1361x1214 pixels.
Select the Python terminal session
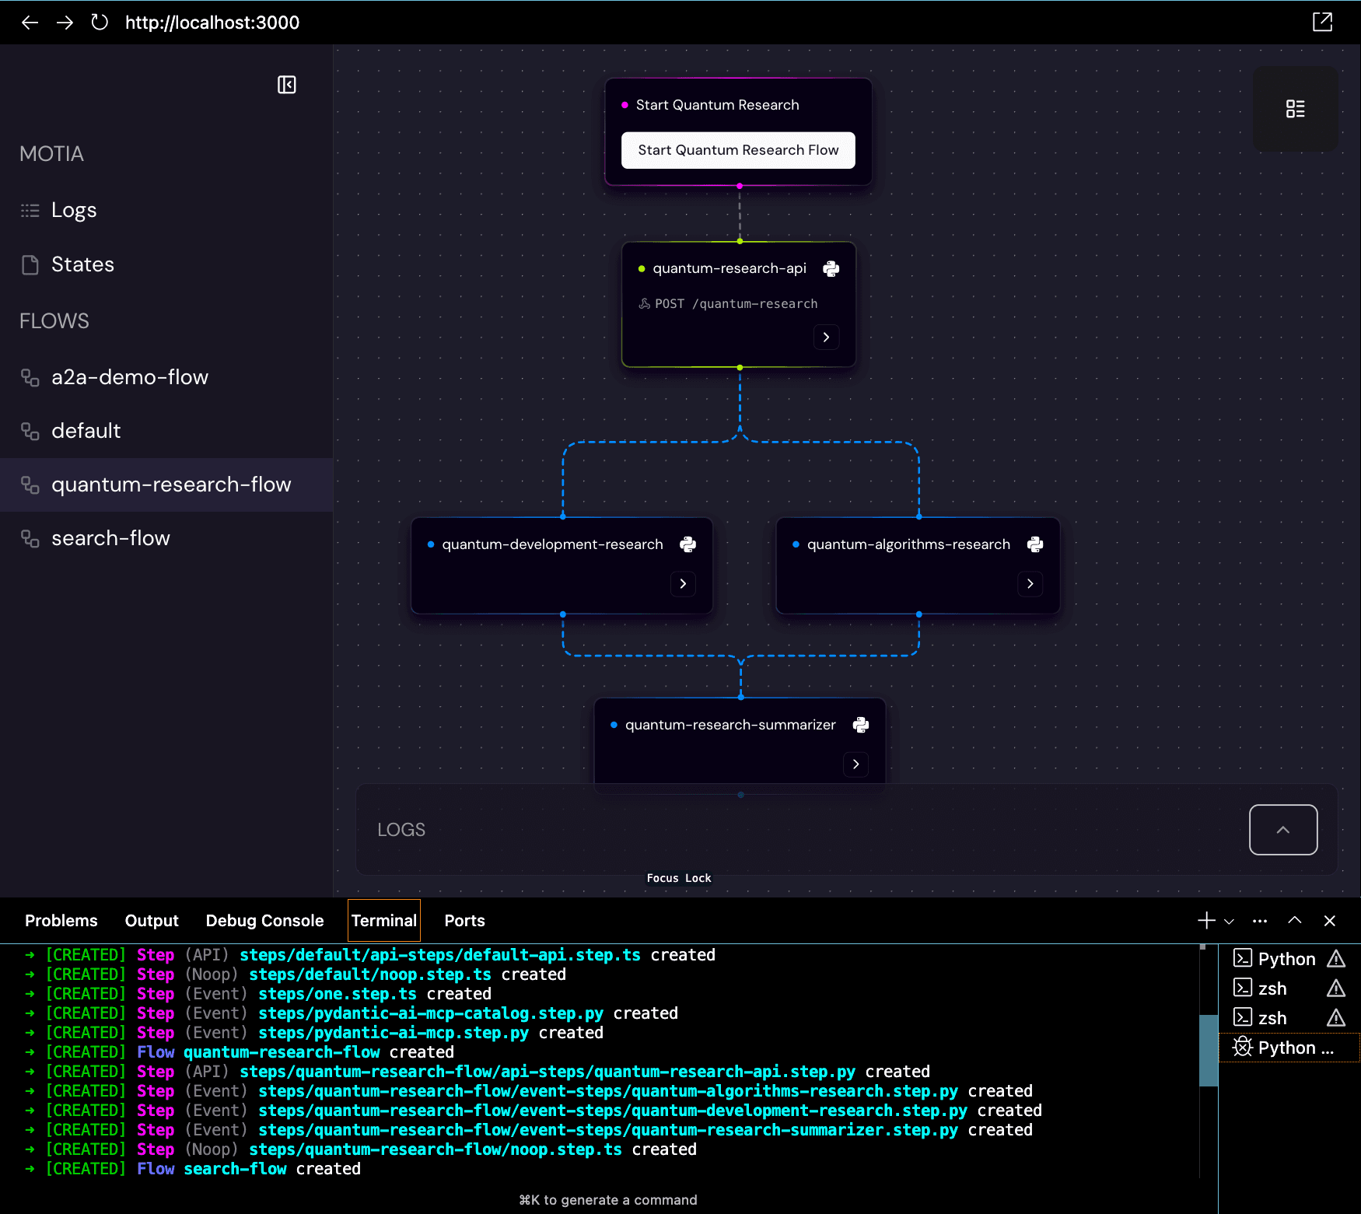pos(1289,959)
